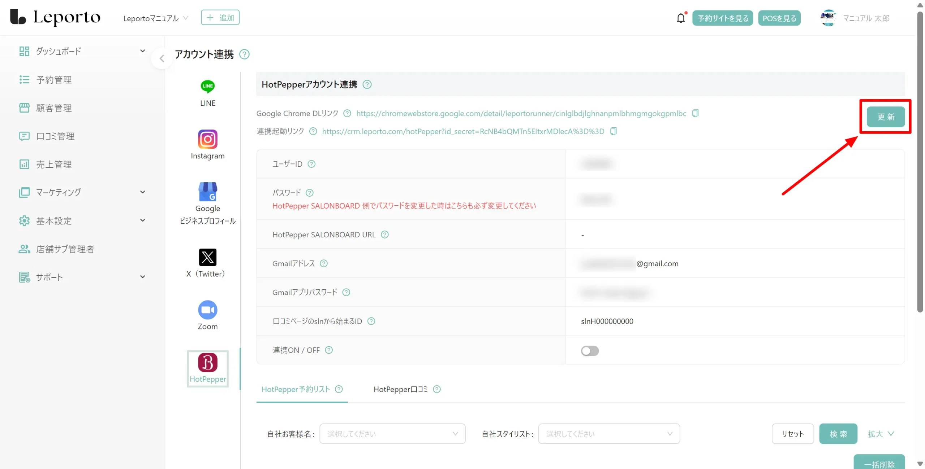The width and height of the screenshot is (925, 469).
Task: Click the @gmail.com address value
Action: [657, 263]
